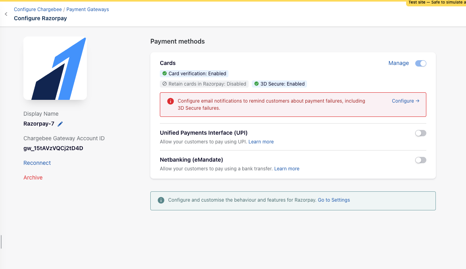Viewport: 466px width, 269px height.
Task: Click Archive gateway link
Action: [33, 177]
